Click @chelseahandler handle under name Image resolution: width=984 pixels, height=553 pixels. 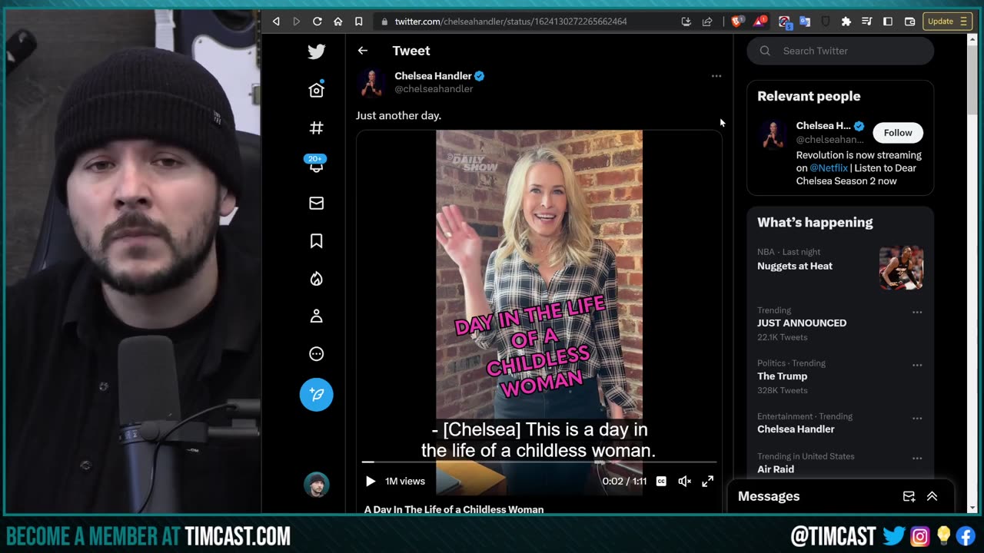434,89
